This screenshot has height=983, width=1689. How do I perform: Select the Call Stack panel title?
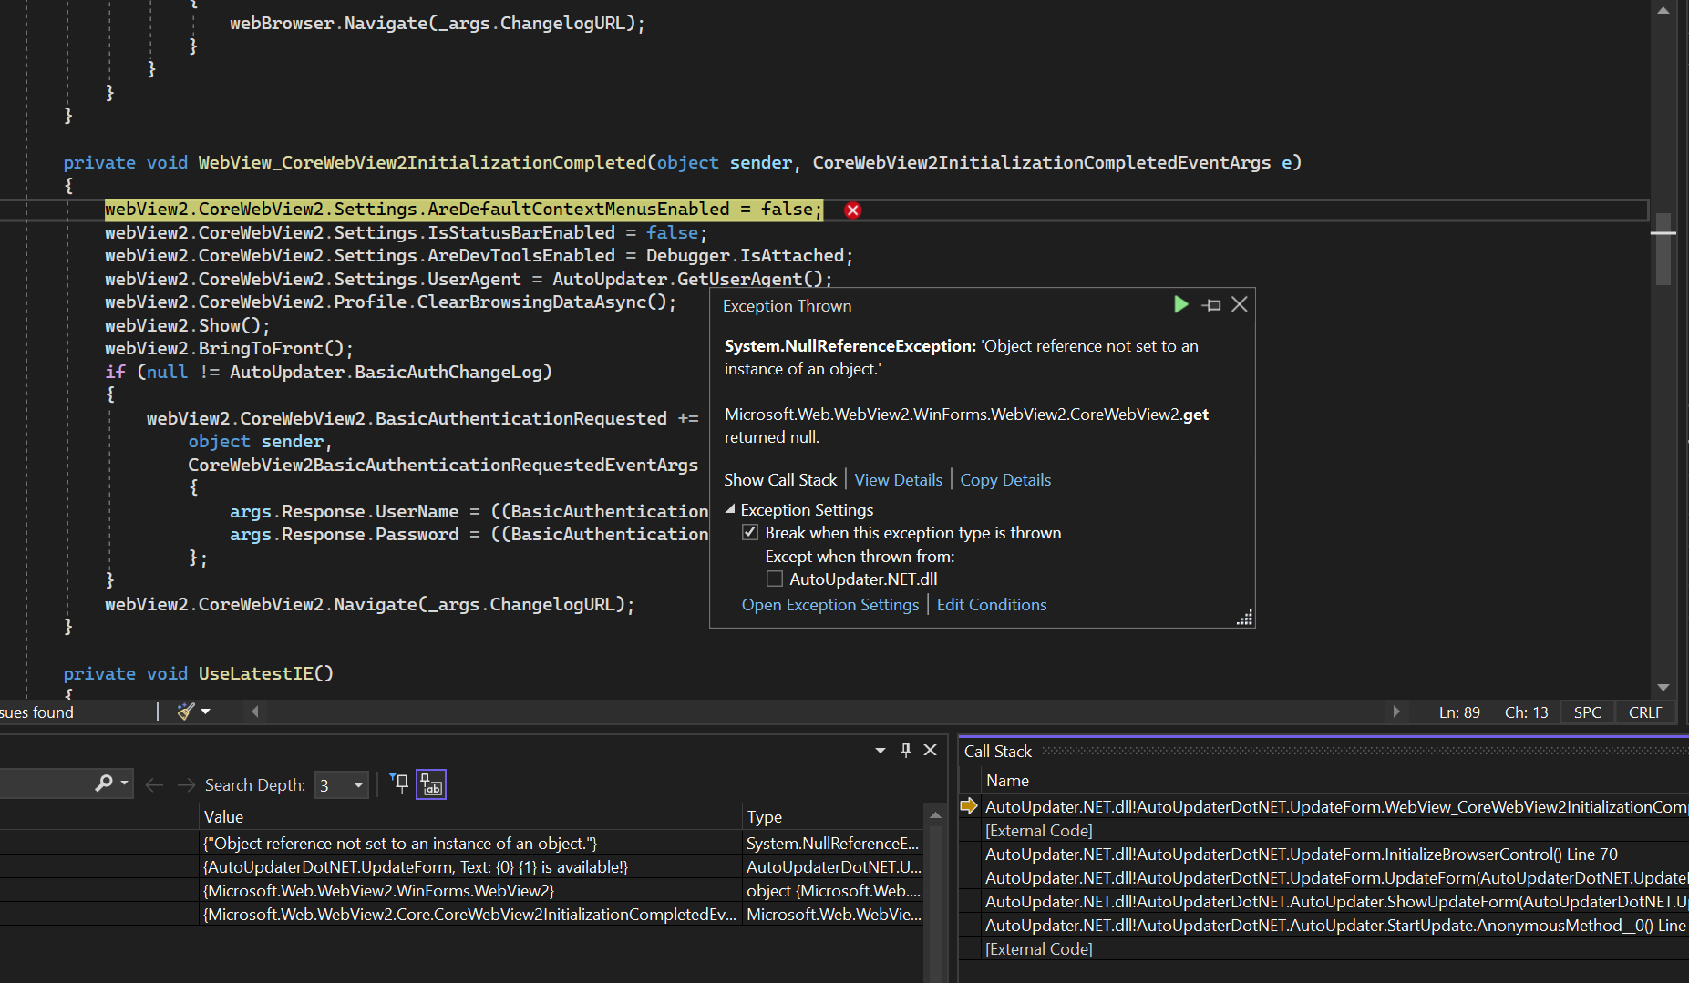[x=998, y=751]
